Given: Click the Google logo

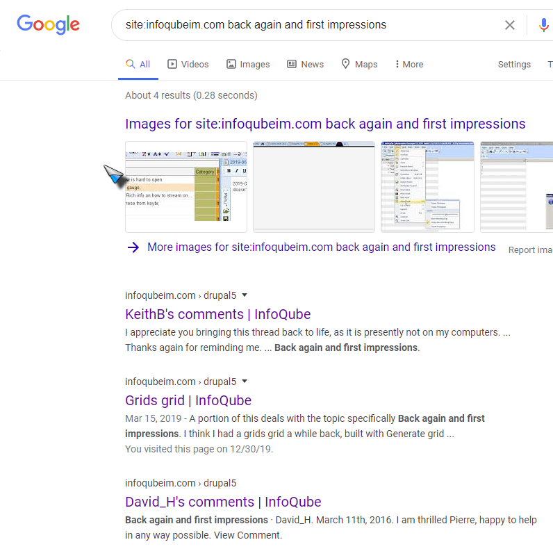Looking at the screenshot, I should [49, 24].
